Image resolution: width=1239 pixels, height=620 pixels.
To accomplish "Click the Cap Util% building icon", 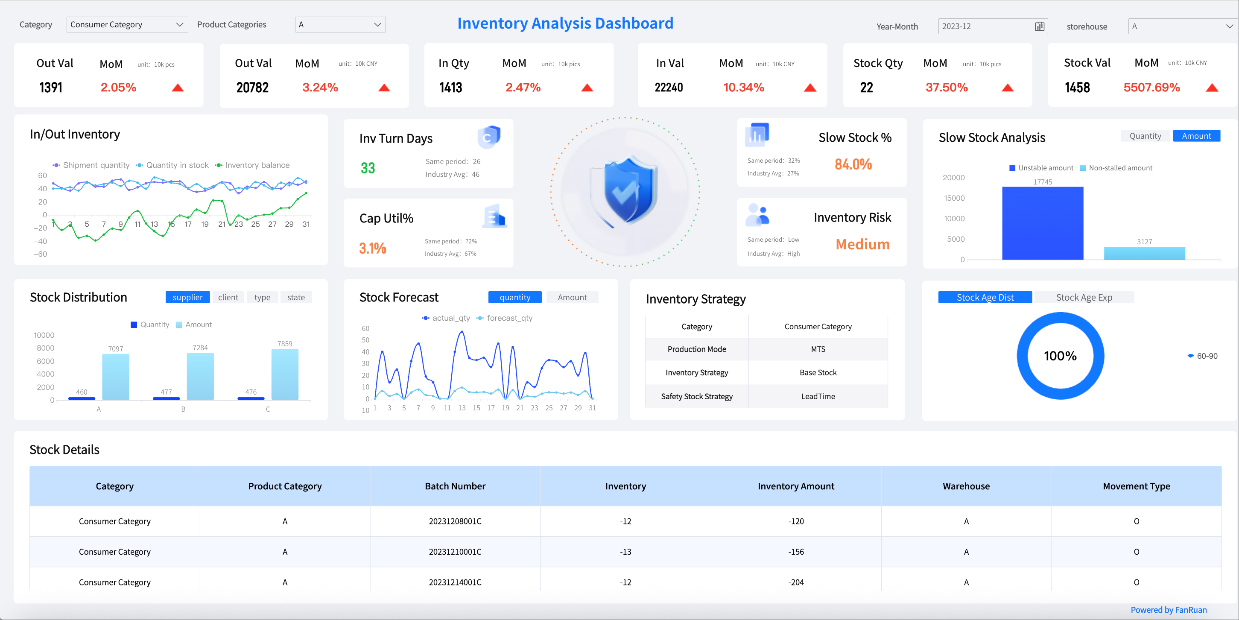I will coord(494,216).
